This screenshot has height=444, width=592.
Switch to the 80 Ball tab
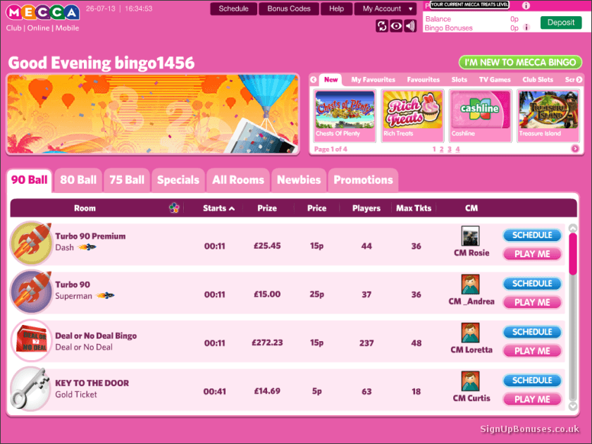tap(78, 180)
